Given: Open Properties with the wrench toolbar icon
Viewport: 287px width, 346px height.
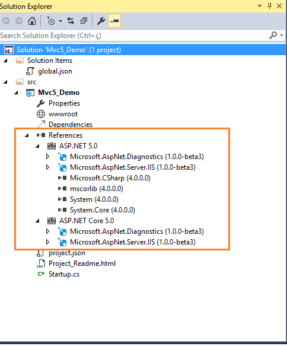Looking at the screenshot, I should coord(101,21).
